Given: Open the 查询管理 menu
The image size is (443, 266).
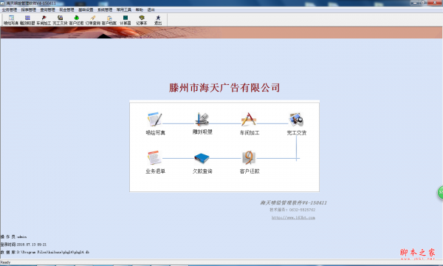Looking at the screenshot, I should 47,10.
